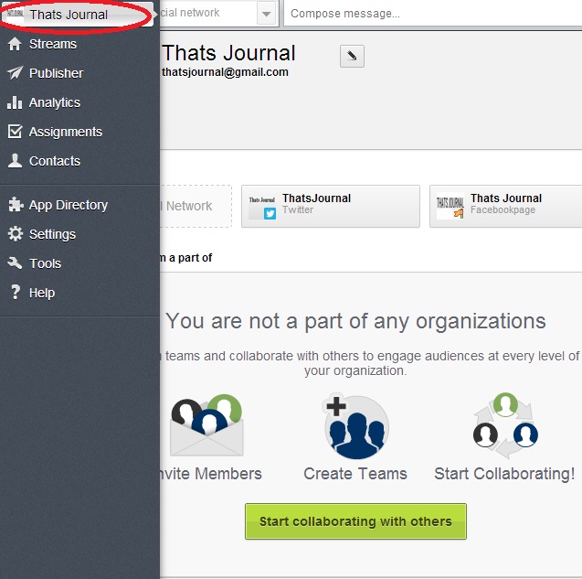This screenshot has height=579, width=582.
Task: Click the Assignments checkbox icon
Action: click(15, 131)
